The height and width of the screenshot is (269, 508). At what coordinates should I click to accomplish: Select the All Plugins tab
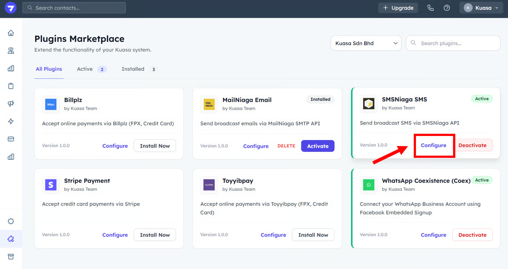tap(49, 69)
